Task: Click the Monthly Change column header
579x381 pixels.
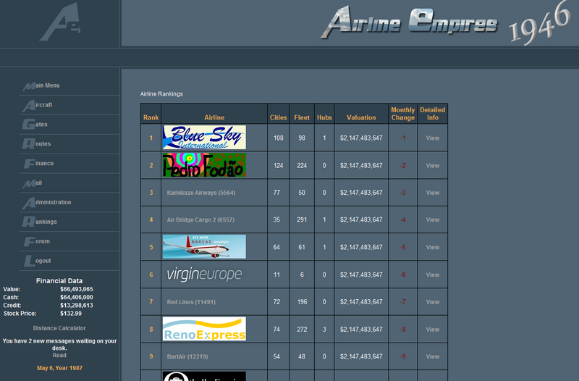Action: point(402,114)
